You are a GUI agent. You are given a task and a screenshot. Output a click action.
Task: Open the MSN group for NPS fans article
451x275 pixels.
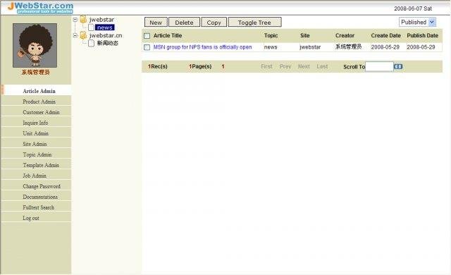click(x=202, y=47)
